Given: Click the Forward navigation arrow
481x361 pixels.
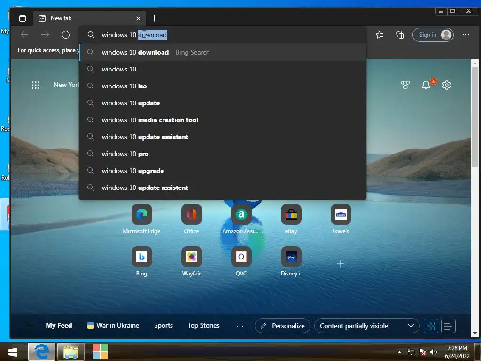Looking at the screenshot, I should click(x=45, y=35).
